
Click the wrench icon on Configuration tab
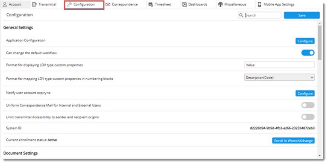(69, 4)
